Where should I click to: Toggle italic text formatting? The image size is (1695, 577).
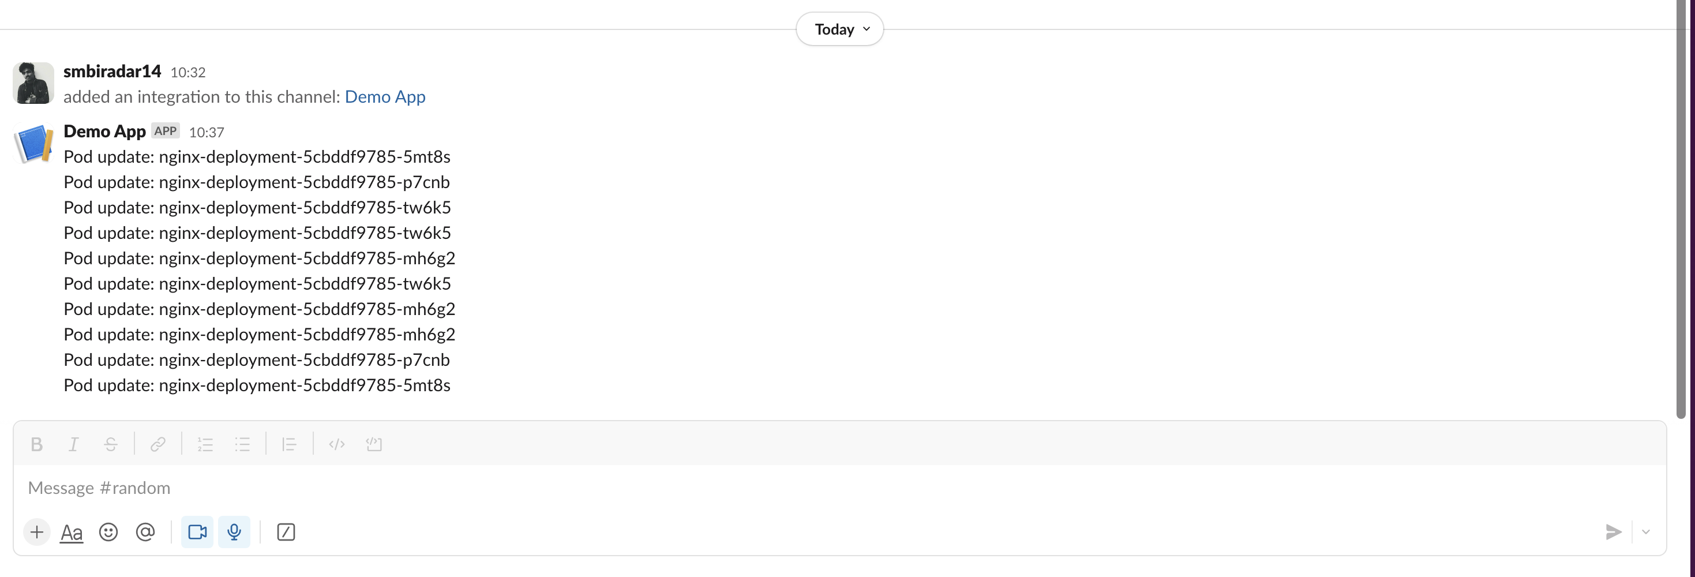(74, 444)
